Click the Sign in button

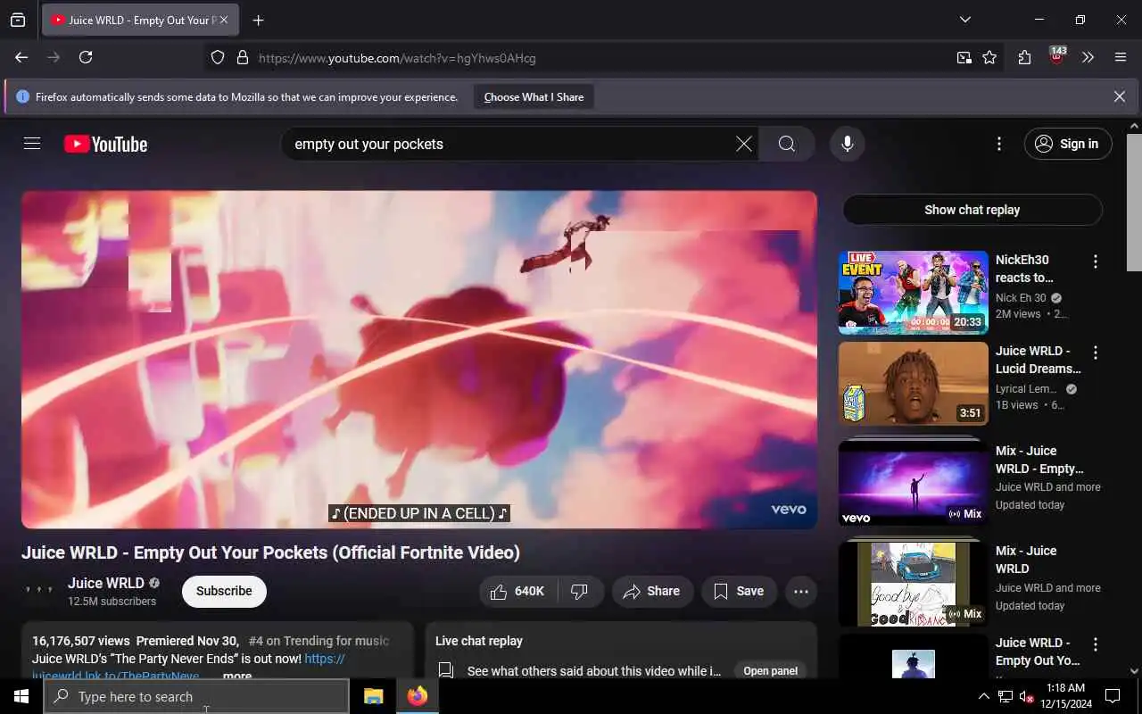point(1068,144)
